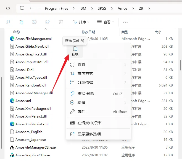Click the 5,024 KB size cell
182x163 pixels.
click(x=166, y=85)
